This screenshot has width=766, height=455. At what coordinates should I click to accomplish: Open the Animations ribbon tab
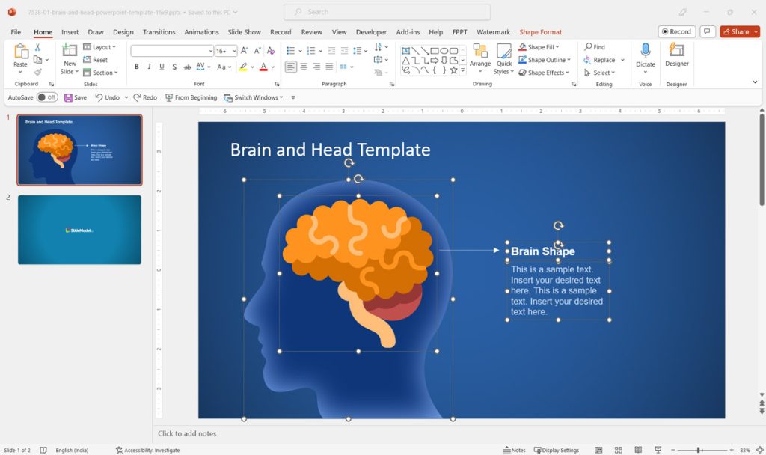201,31
